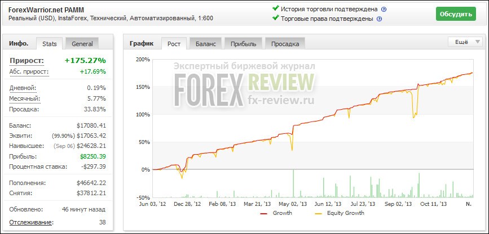Click the $46642.22 deposits value
Screen dimensions: 489x234
91,183
